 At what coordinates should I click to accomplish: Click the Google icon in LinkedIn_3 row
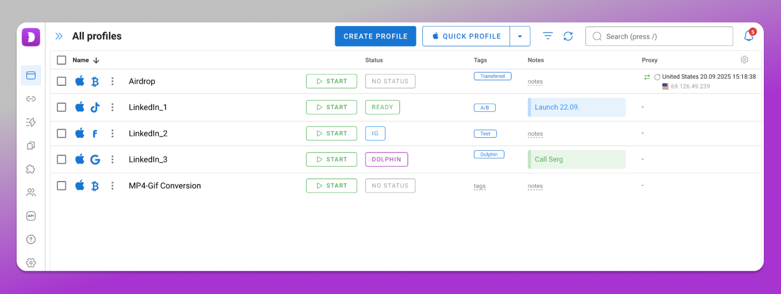pyautogui.click(x=95, y=159)
